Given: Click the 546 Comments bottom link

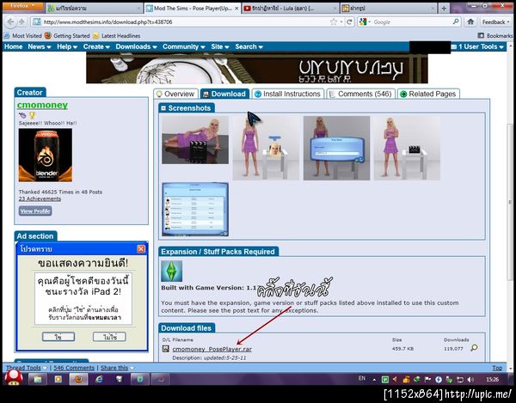Looking at the screenshot, I should (74, 368).
